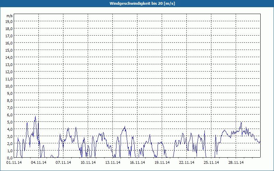
Task: Select the 16.11.14 date label
Action: [x=137, y=163]
